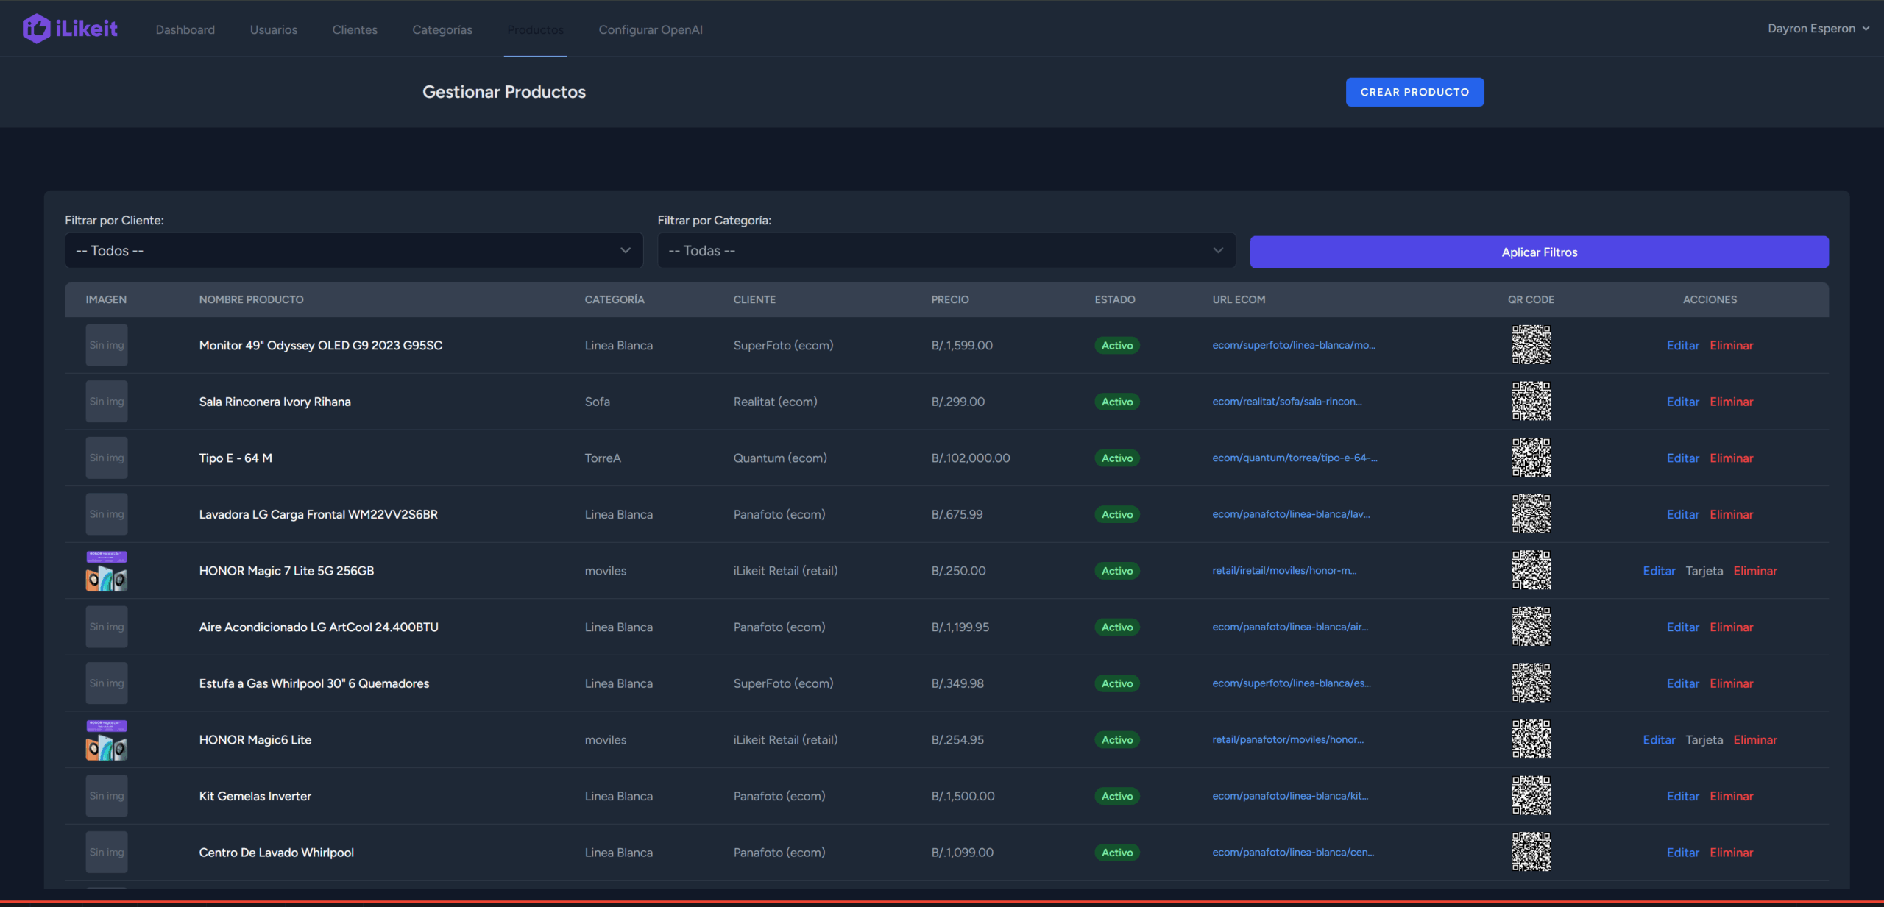Click Sin img placeholder for Monitor 49" Odyssey
The width and height of the screenshot is (1884, 907).
click(107, 345)
